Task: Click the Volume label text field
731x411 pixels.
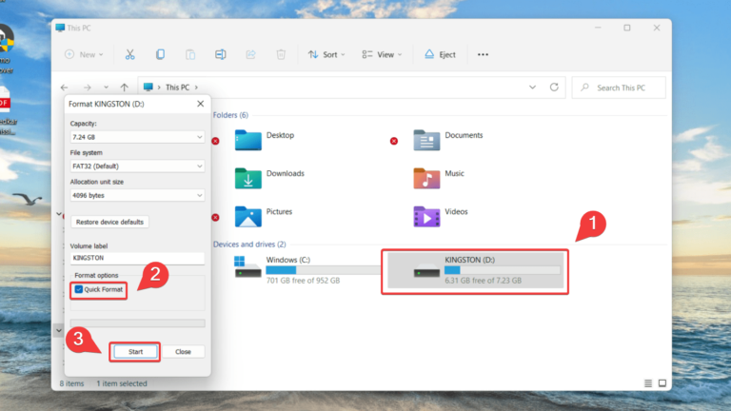Action: [x=137, y=258]
